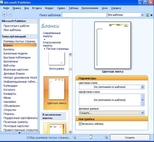Click the black X clear search icon
The image size is (154, 142).
click(152, 15)
